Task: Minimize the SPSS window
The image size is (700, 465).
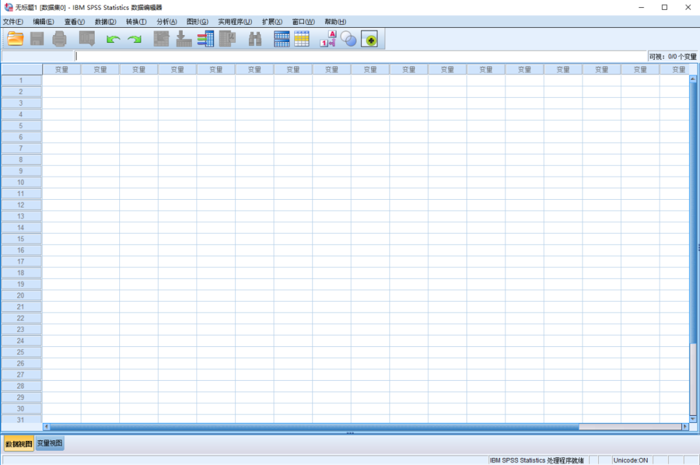Action: [x=641, y=7]
